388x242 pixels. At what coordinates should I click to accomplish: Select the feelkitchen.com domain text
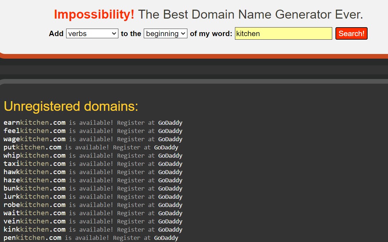point(34,131)
